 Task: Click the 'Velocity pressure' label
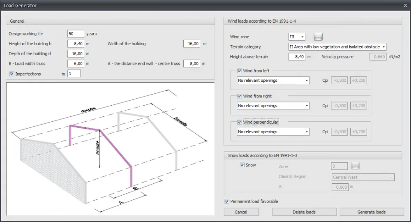coord(337,57)
